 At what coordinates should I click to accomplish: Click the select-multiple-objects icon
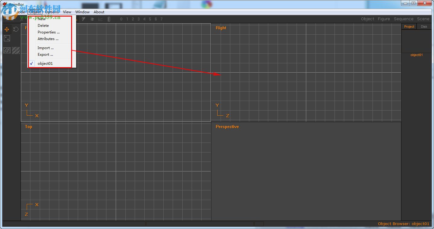pos(16,50)
